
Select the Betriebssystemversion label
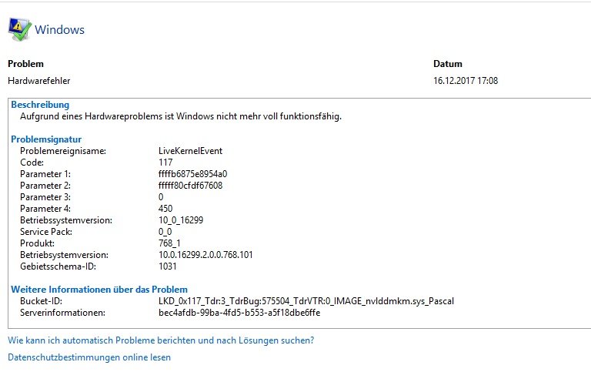[x=66, y=220]
